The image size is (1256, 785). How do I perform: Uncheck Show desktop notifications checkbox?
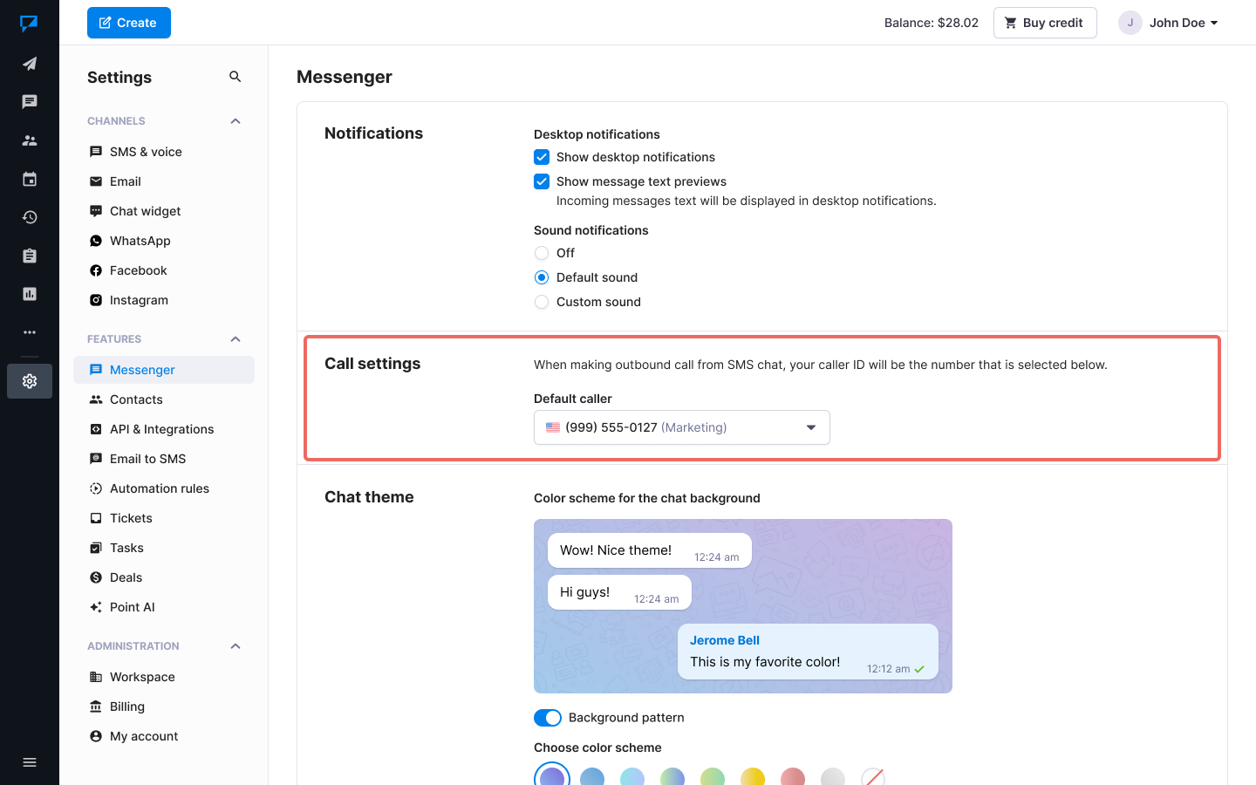click(542, 157)
